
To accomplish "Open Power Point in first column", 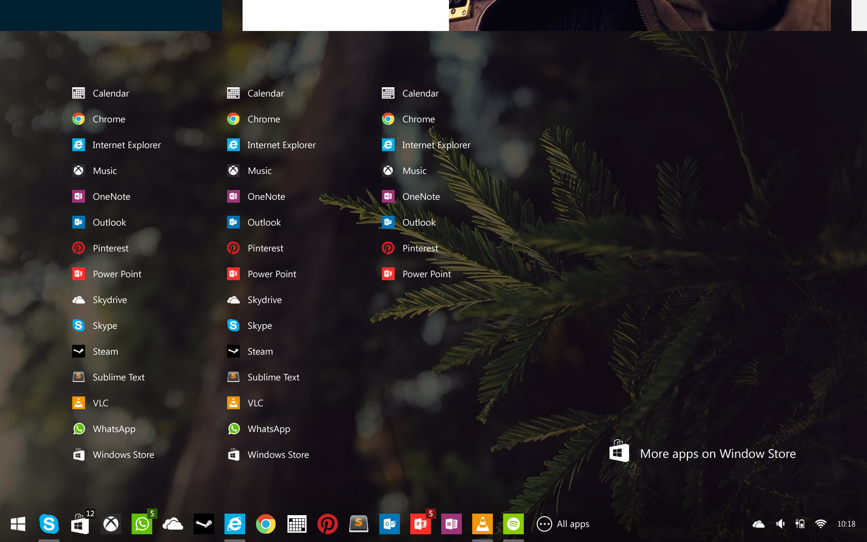I will (107, 274).
